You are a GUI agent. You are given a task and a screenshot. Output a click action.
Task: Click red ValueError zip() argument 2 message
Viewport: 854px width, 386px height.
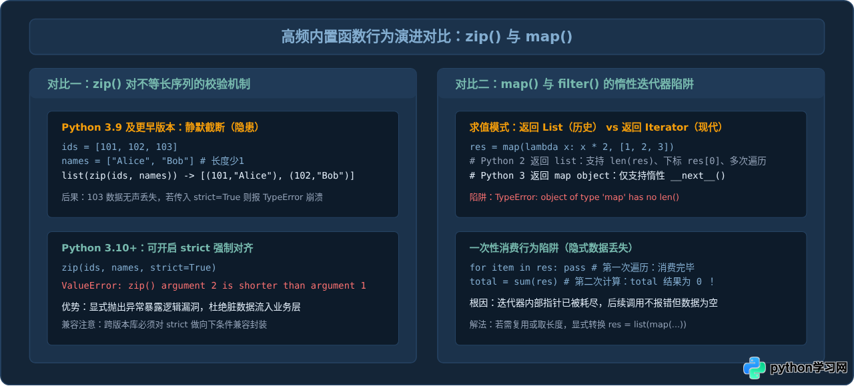point(213,285)
